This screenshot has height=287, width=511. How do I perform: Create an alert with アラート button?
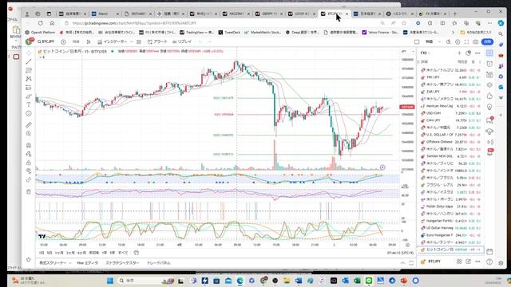click(x=157, y=41)
